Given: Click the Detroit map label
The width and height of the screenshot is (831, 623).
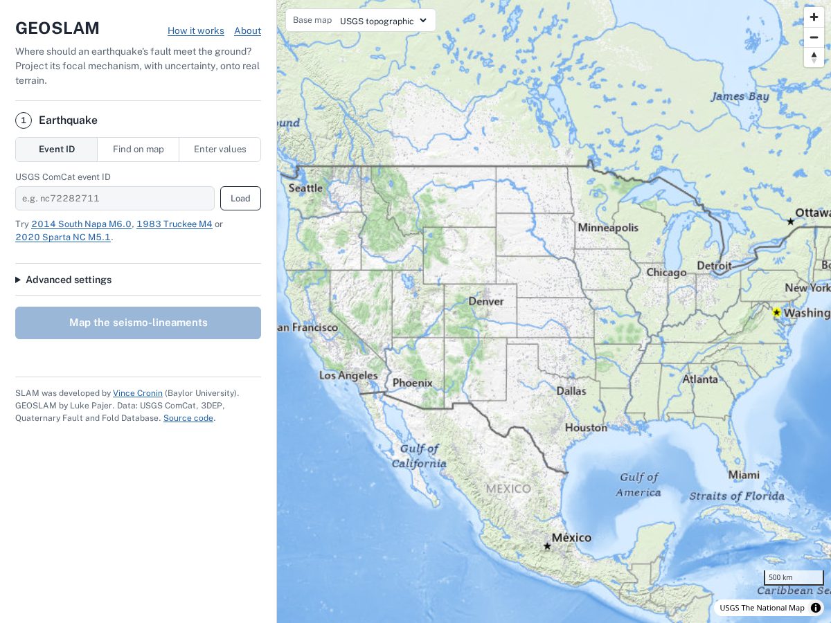Looking at the screenshot, I should [x=714, y=266].
